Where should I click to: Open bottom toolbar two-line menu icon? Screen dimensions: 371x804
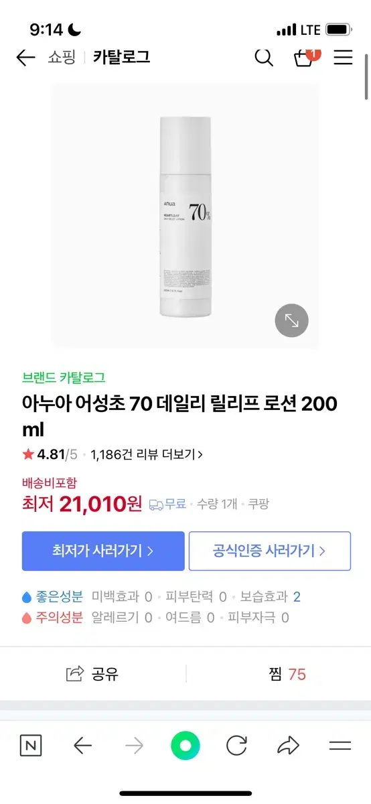point(340,746)
